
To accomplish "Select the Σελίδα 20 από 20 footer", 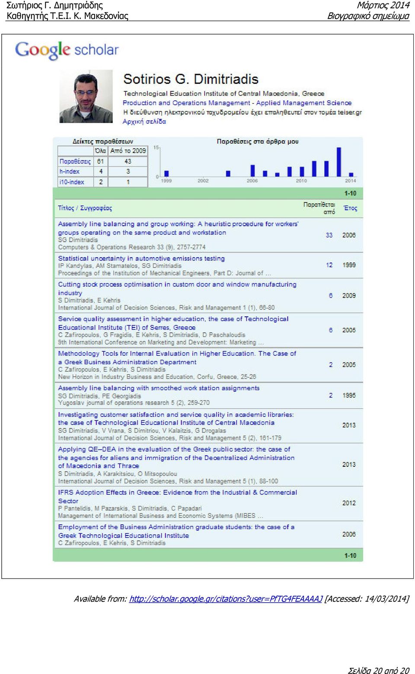I will tap(379, 670).
